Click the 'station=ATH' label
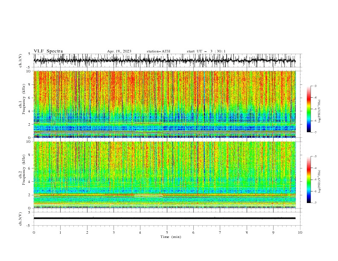The width and height of the screenshot is (338, 261). (158, 51)
